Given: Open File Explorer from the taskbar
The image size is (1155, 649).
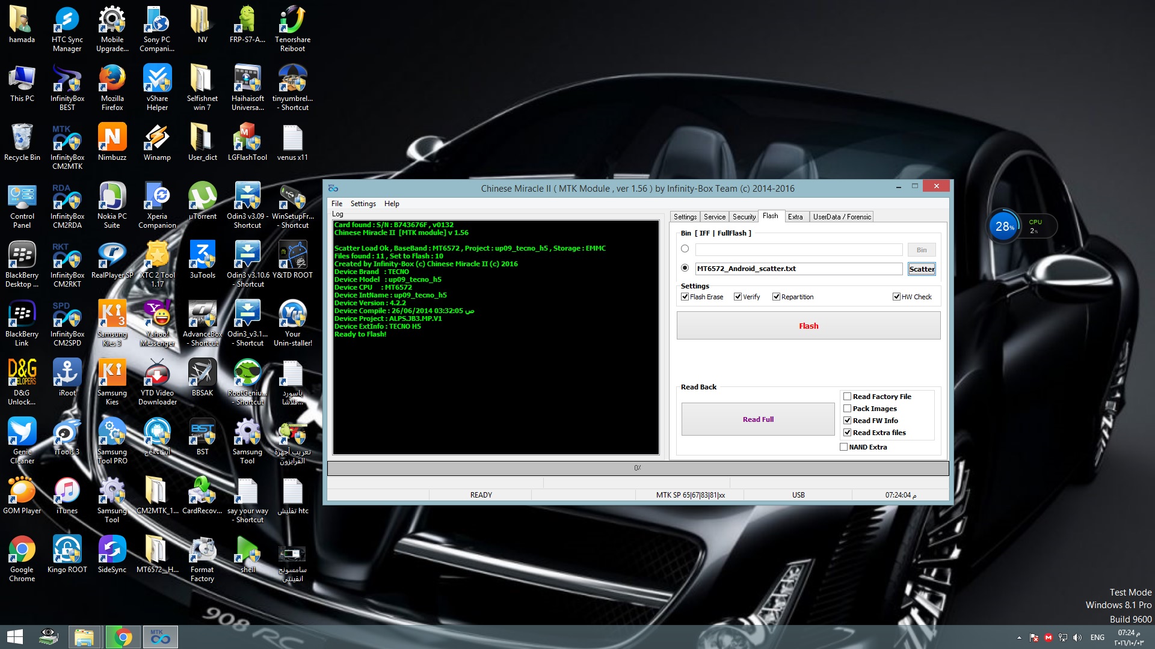Looking at the screenshot, I should [x=84, y=637].
